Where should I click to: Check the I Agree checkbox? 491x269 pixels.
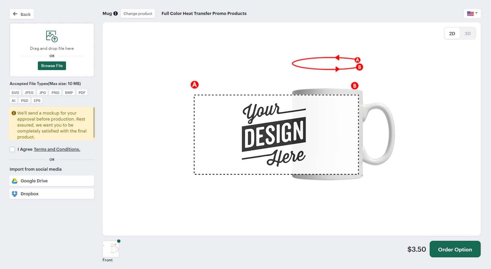point(12,149)
